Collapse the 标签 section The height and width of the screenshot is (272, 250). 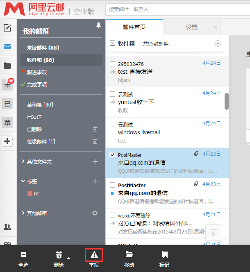point(23,181)
